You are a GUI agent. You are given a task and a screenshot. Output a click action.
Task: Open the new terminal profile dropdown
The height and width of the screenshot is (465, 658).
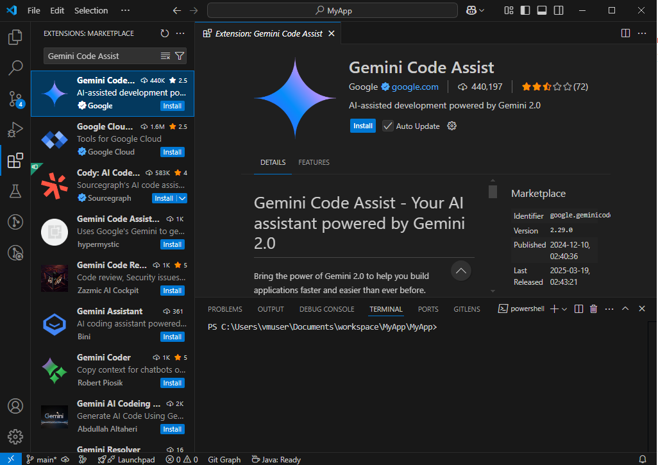coord(564,309)
